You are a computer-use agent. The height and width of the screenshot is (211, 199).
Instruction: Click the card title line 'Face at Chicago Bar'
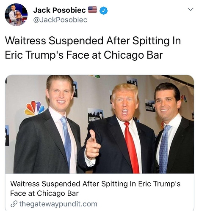pos(44,193)
